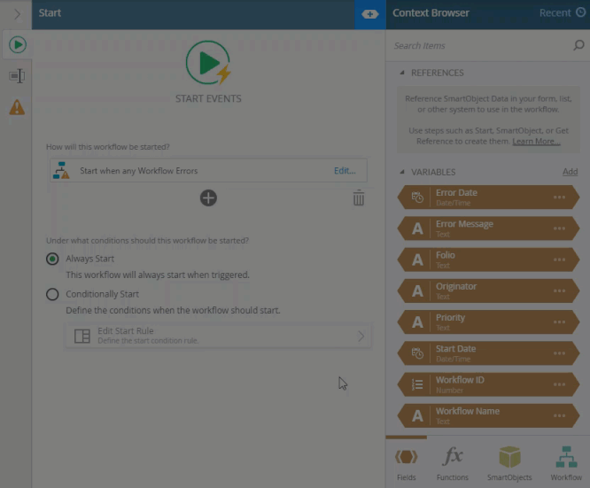The image size is (590, 488).
Task: Select the Error Message variable
Action: (x=488, y=229)
